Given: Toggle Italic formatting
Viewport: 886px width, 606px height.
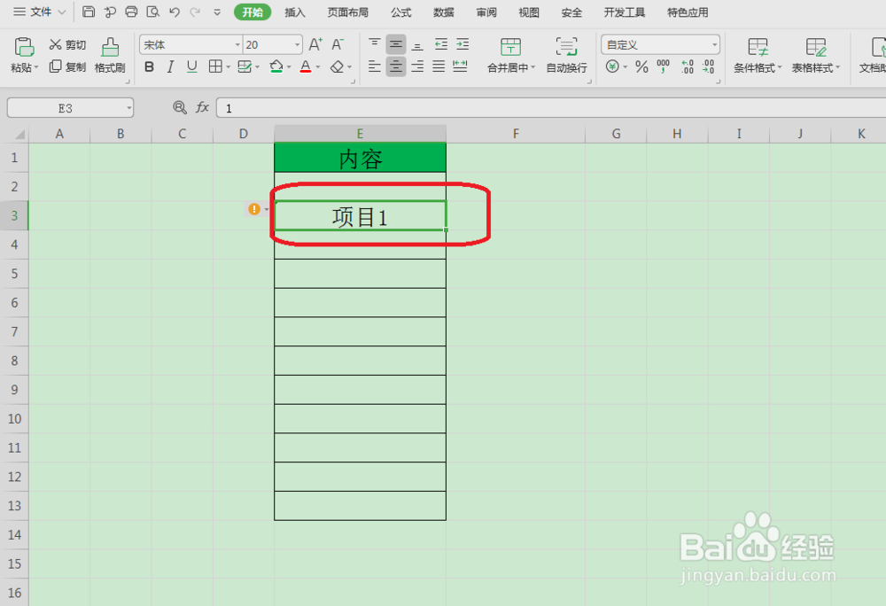Looking at the screenshot, I should click(x=171, y=66).
